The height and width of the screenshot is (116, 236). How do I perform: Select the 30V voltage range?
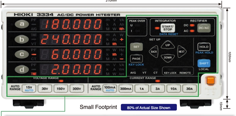click(x=45, y=89)
